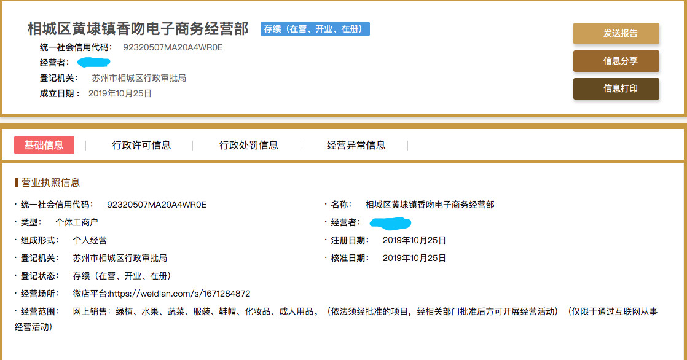Screen dimensions: 687x360
Task: Open the 信息分享 button
Action: (x=616, y=61)
